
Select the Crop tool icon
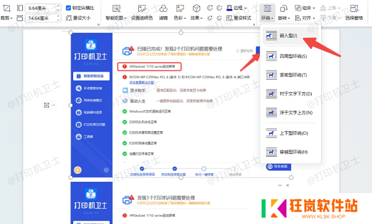(6, 8)
